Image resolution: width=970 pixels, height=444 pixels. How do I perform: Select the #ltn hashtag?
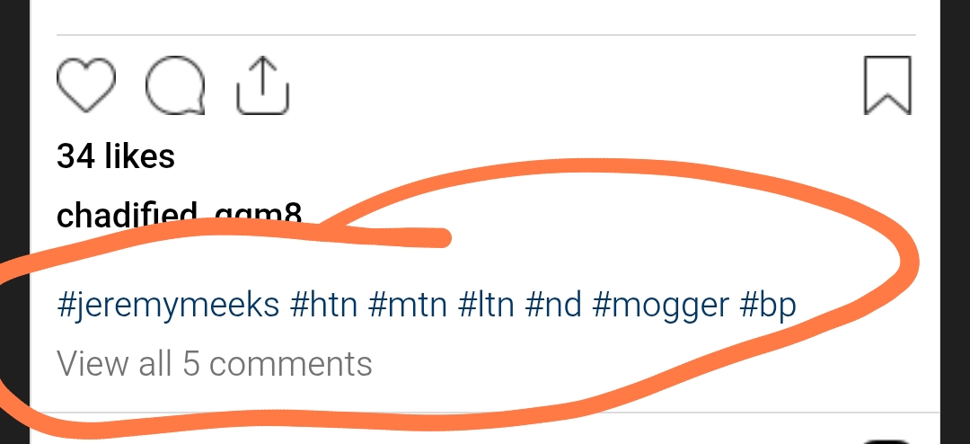(x=486, y=306)
